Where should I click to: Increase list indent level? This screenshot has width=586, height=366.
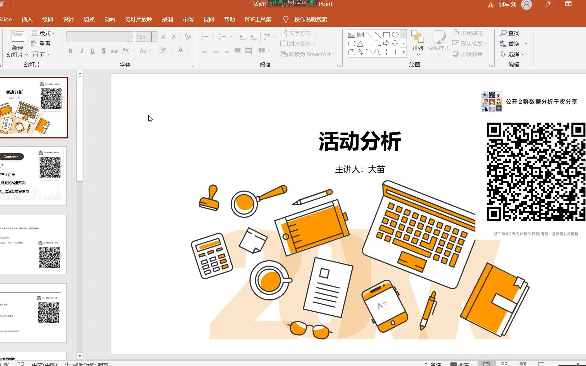[254, 37]
